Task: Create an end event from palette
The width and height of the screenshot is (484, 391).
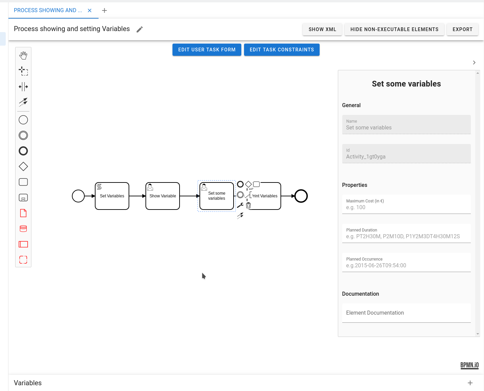Action: tap(23, 151)
